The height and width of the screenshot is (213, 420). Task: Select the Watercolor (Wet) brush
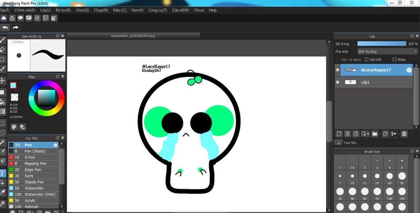point(34,194)
